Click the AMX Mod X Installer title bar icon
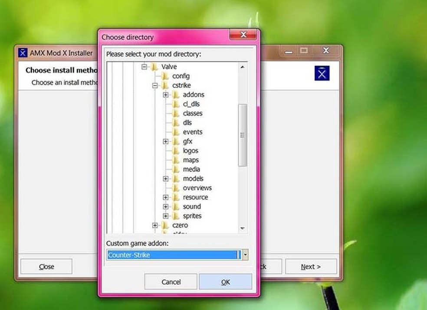The image size is (427, 310). [23, 52]
